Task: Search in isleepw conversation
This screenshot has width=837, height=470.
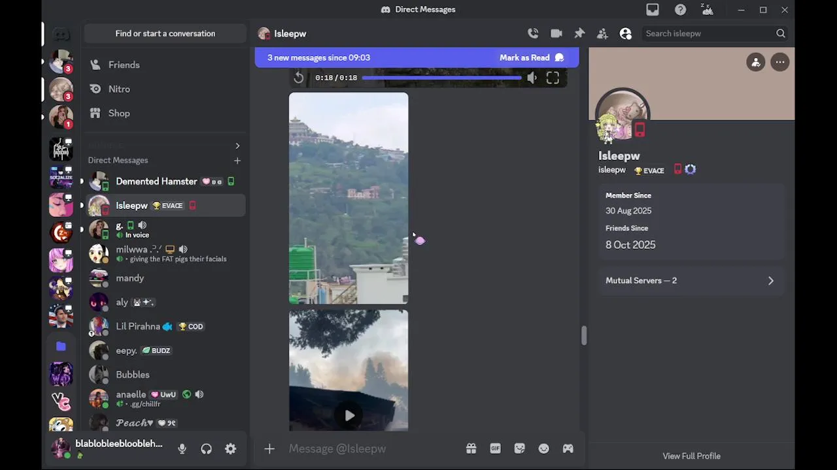Action: (x=715, y=33)
